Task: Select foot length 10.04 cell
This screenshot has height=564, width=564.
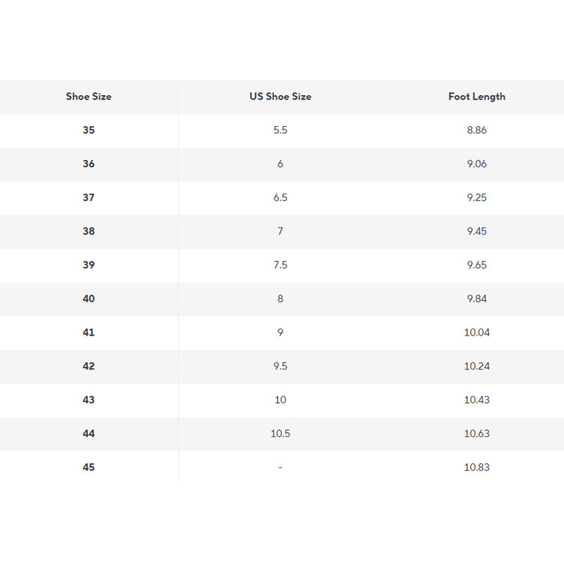Action: pos(477,333)
